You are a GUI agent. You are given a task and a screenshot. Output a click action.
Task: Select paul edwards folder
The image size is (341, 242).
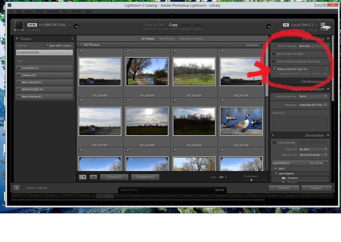click(286, 174)
